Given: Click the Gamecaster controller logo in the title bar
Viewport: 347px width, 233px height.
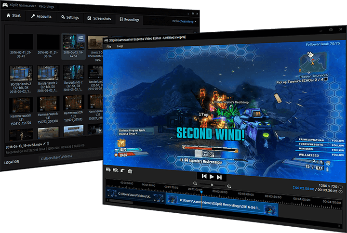Looking at the screenshot, I should pyautogui.click(x=5, y=5).
